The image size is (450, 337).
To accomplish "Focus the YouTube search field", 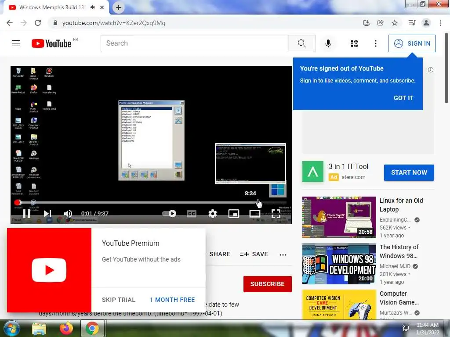I will tap(194, 43).
